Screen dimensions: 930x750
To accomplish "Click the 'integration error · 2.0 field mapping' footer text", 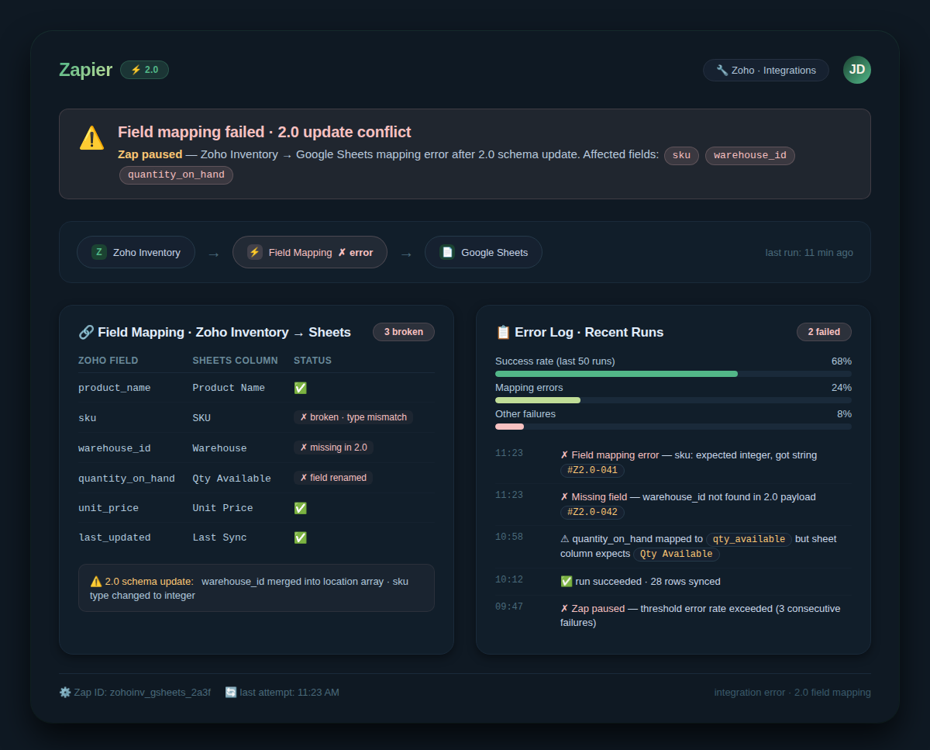I will [793, 692].
